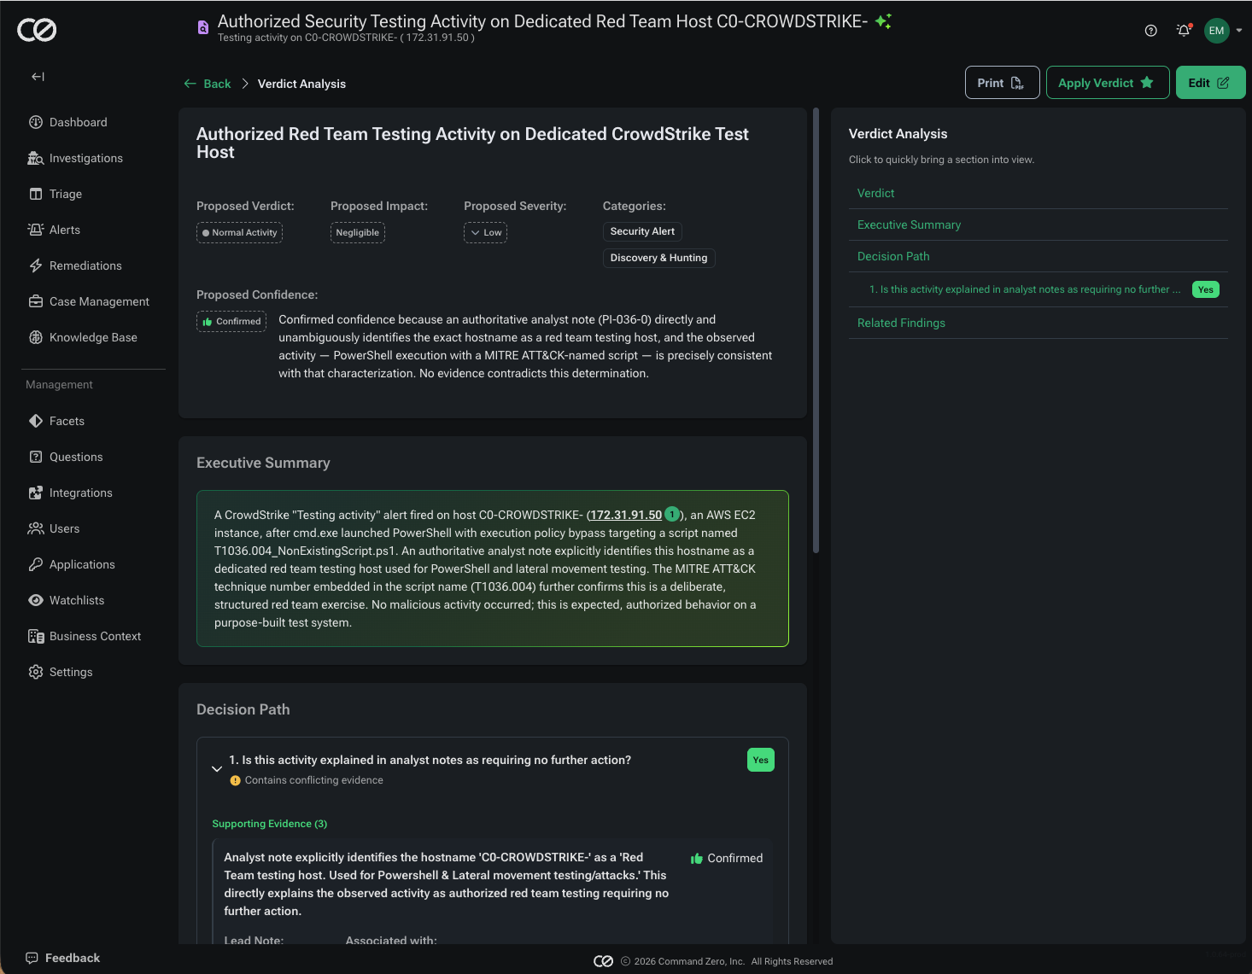Click the Negligible impact tag
The height and width of the screenshot is (974, 1252).
(x=358, y=232)
